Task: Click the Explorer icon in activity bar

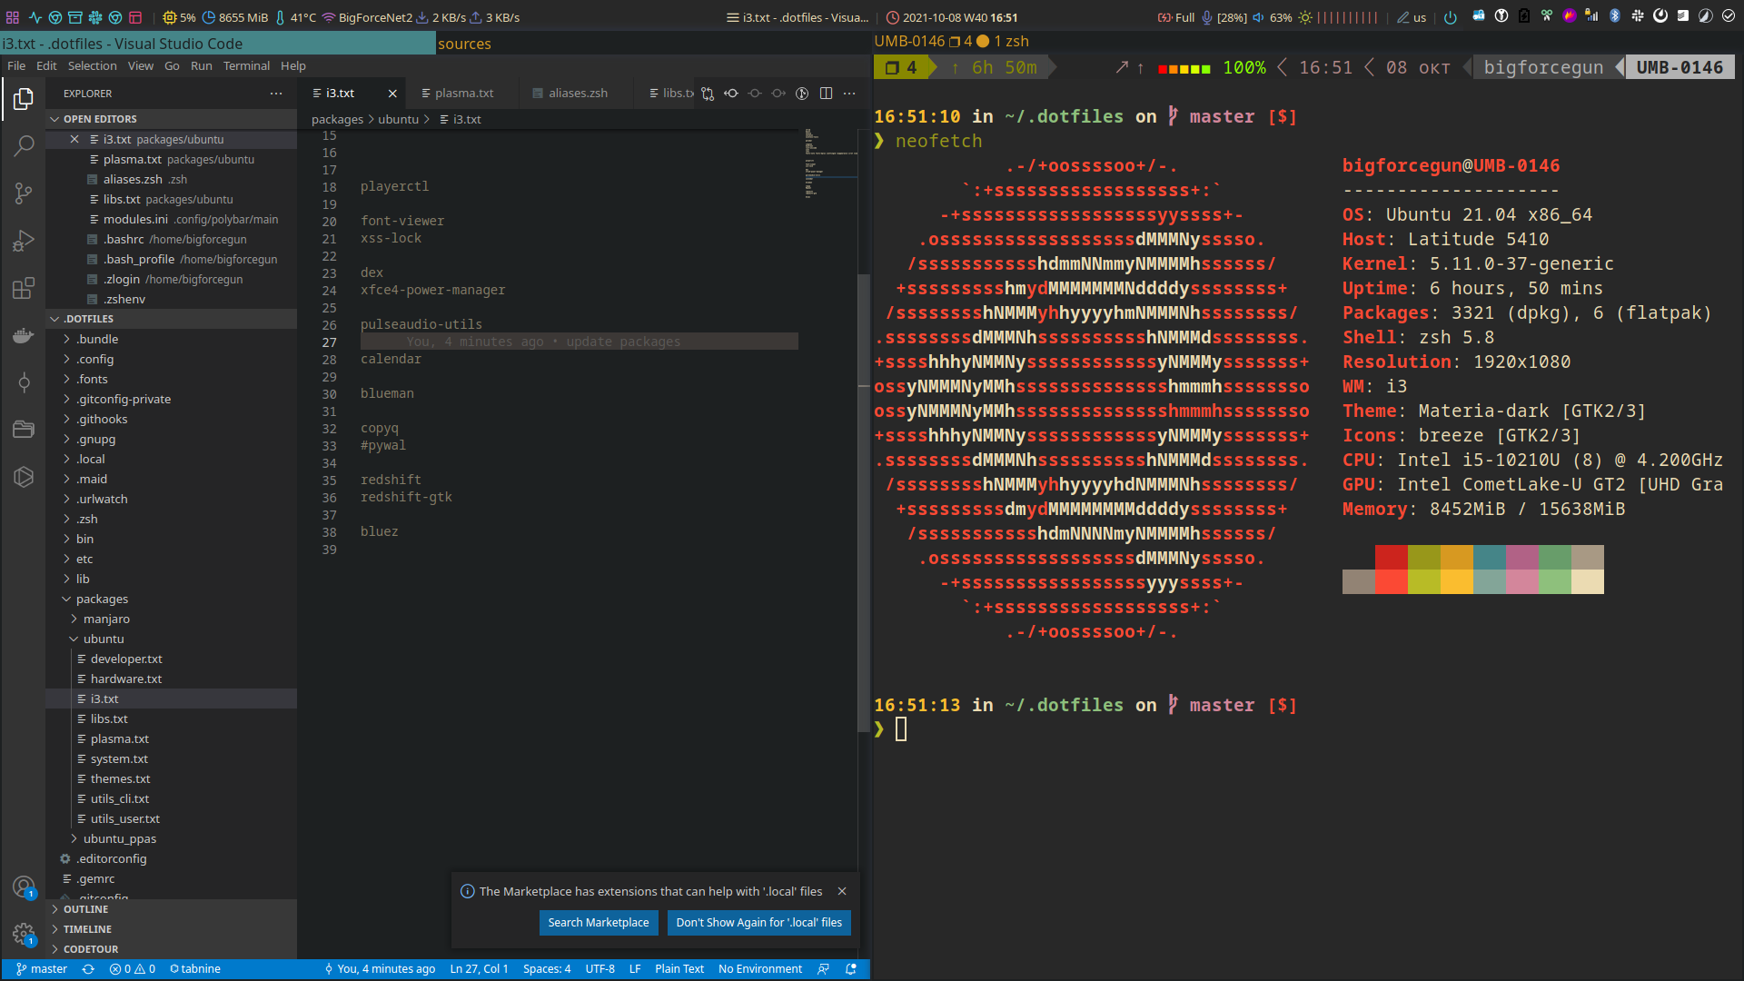Action: [23, 99]
